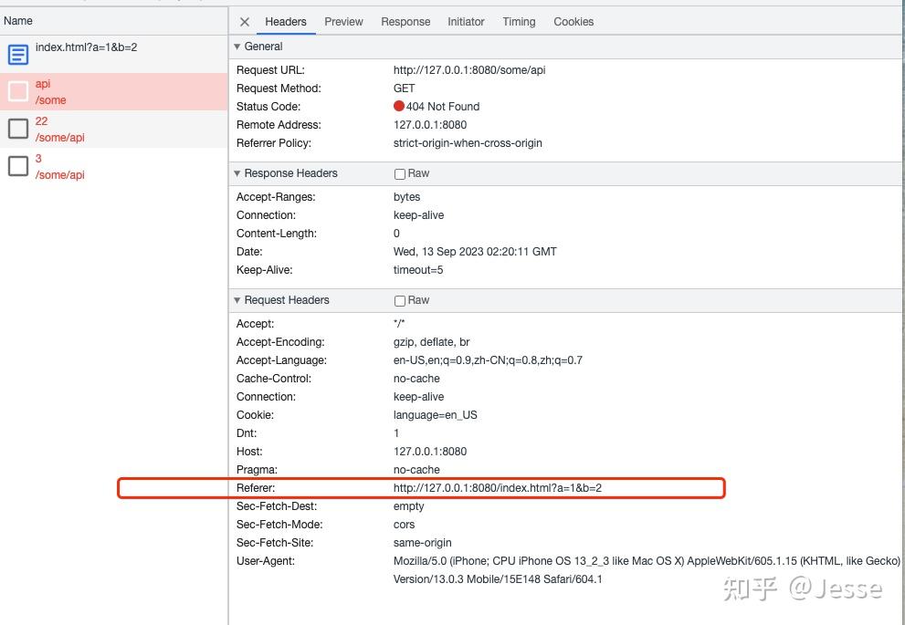Viewport: 905px width, 625px height.
Task: Click the Name column header
Action: coord(18,20)
